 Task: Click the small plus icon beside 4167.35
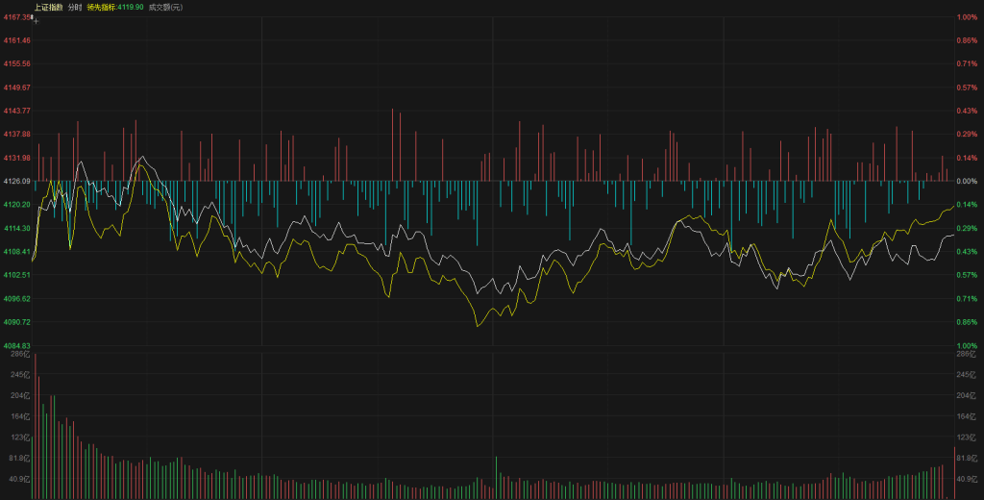tap(37, 19)
